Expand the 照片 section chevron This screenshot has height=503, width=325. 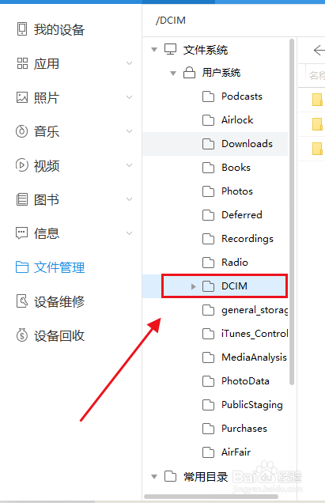tap(130, 97)
